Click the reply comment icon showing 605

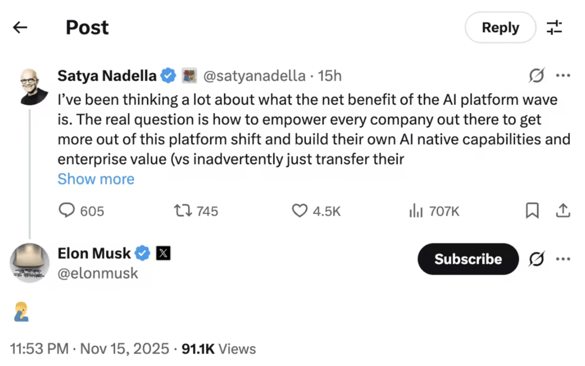tap(66, 211)
